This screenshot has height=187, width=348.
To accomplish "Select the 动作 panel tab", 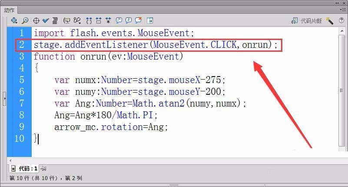I will [9, 10].
